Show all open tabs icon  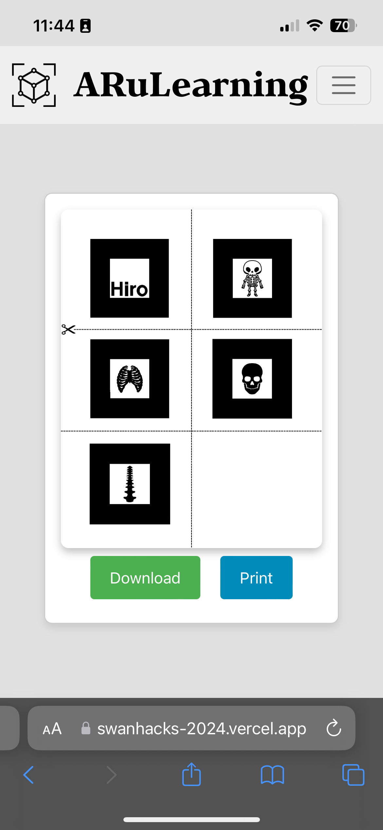click(353, 775)
